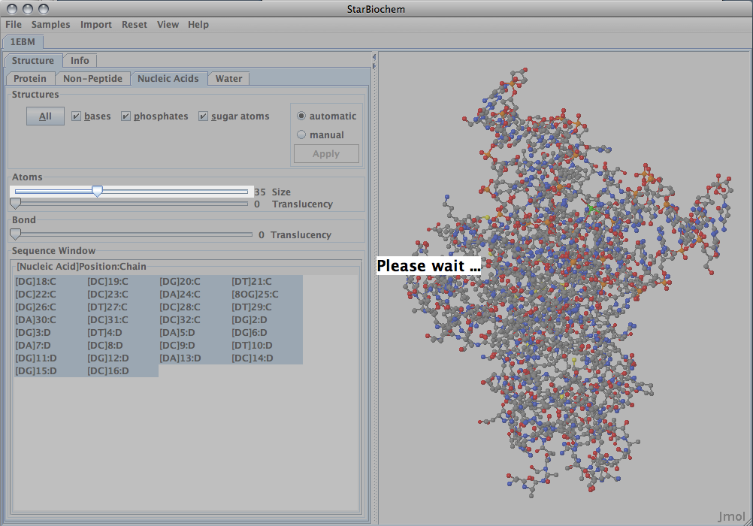
Task: Collapse left panel using divider left arrow
Action: coord(373,56)
